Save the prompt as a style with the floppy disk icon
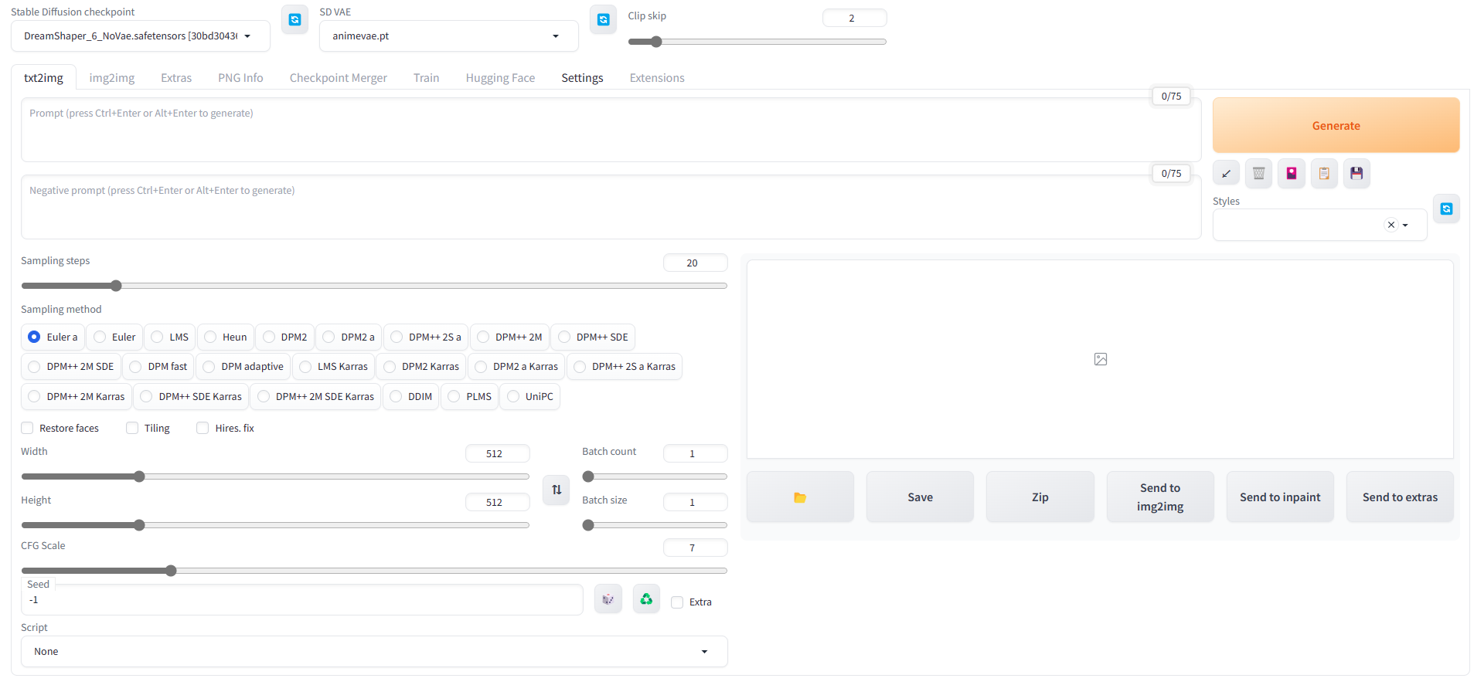Viewport: 1474px width, 685px height. click(1356, 174)
